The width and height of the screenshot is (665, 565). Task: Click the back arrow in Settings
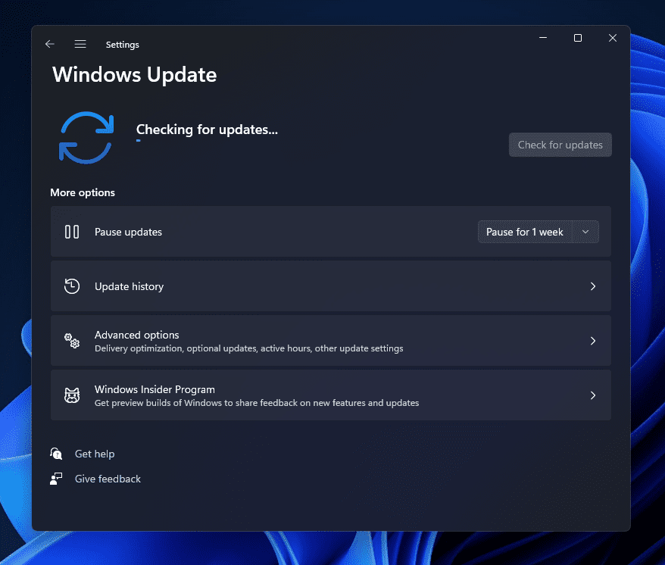pyautogui.click(x=49, y=44)
